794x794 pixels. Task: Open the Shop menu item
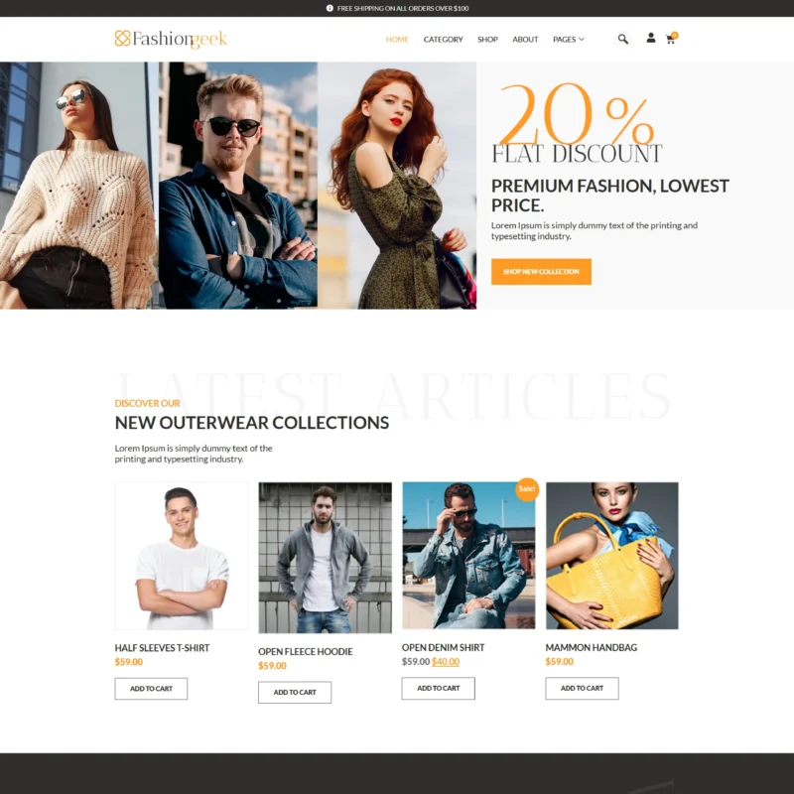click(x=487, y=40)
